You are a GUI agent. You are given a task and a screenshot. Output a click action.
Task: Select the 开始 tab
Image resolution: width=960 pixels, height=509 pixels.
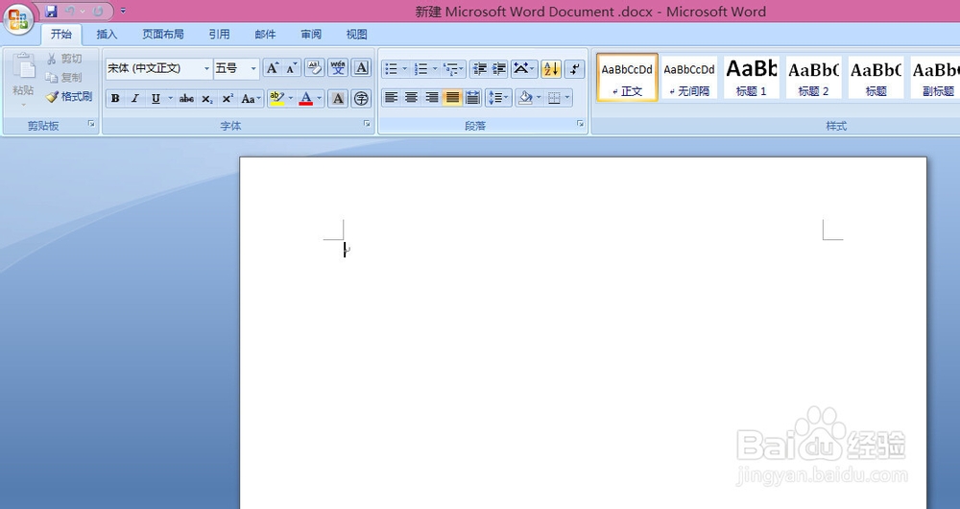[x=60, y=35]
